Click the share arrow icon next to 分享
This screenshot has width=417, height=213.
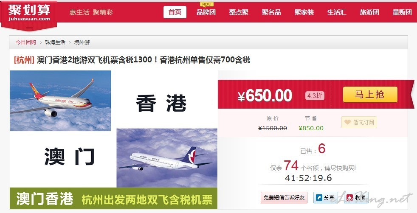pos(318,197)
